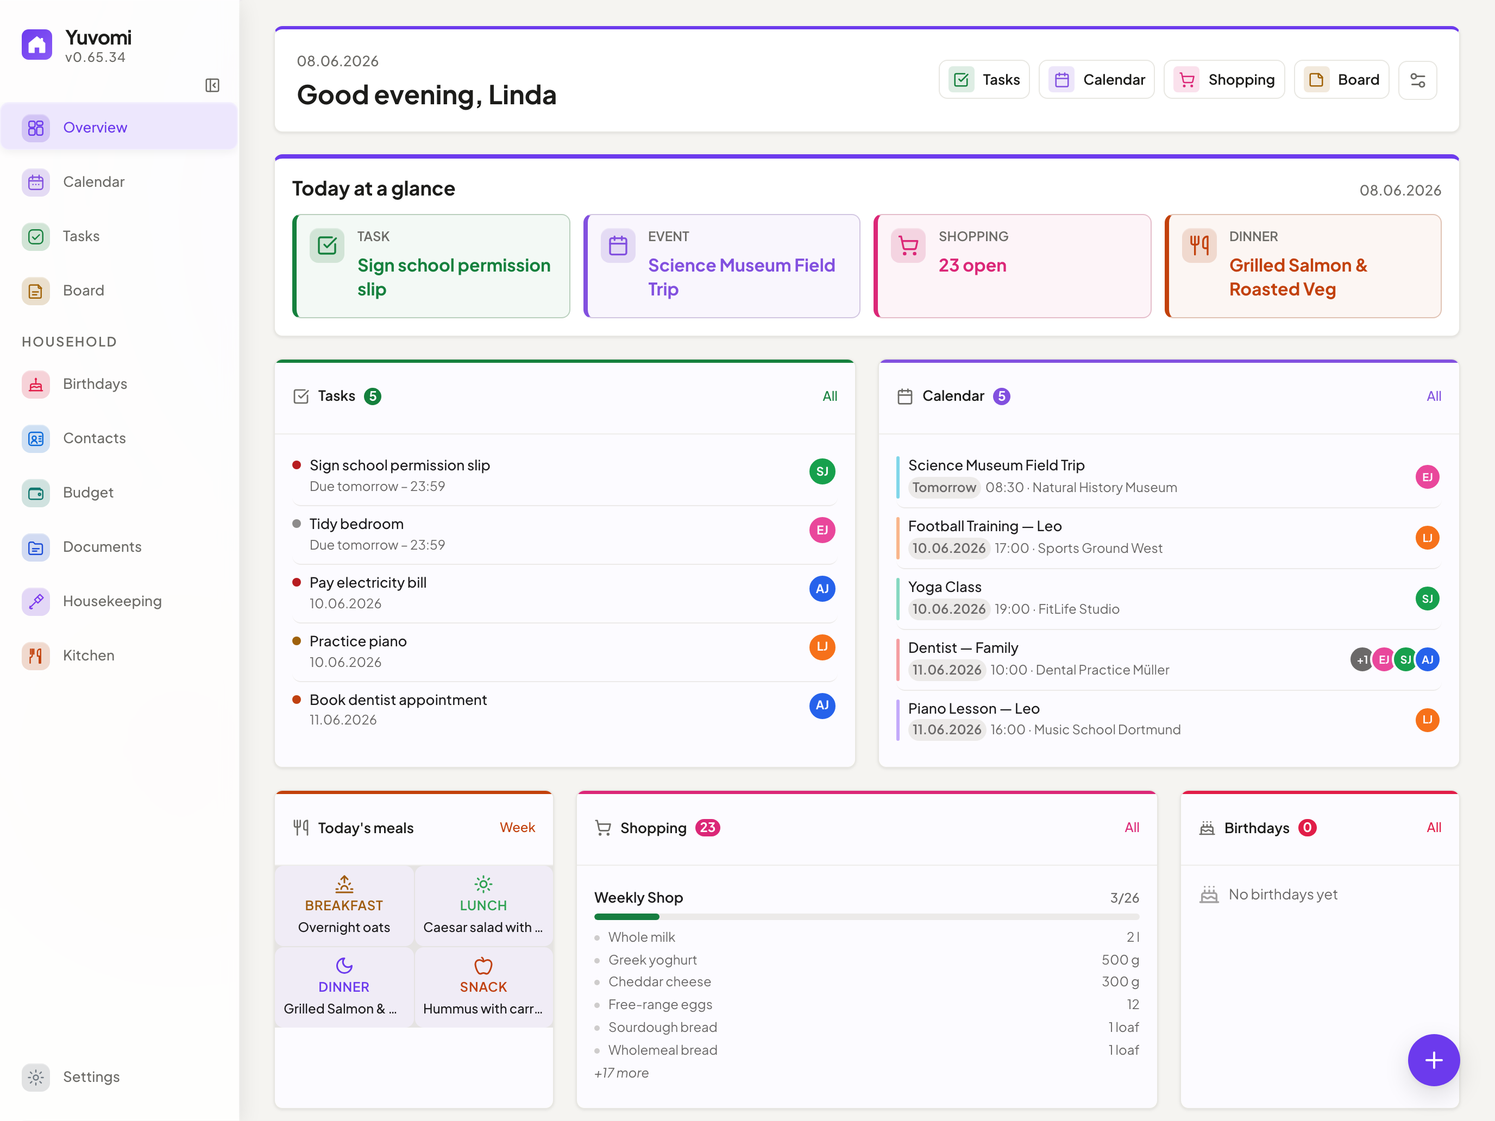The image size is (1495, 1121).
Task: Select Free-range eggs shopping item
Action: pos(866,1005)
